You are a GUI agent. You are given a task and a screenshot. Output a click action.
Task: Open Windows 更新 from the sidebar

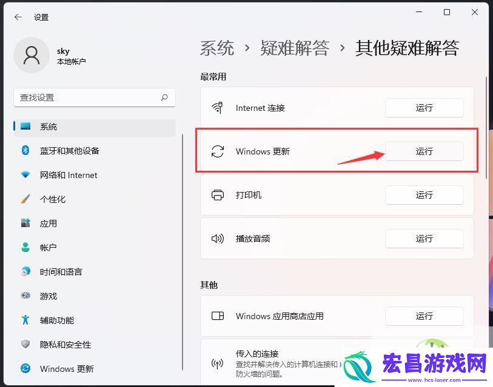95,368
